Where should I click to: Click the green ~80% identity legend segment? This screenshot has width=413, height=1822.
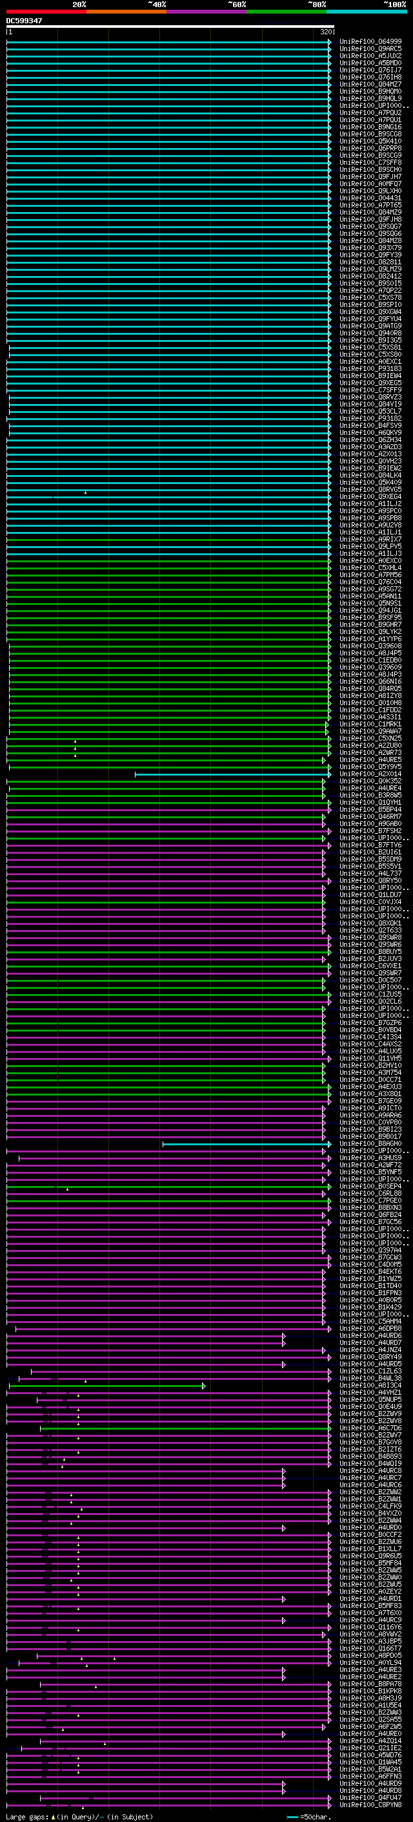(287, 12)
